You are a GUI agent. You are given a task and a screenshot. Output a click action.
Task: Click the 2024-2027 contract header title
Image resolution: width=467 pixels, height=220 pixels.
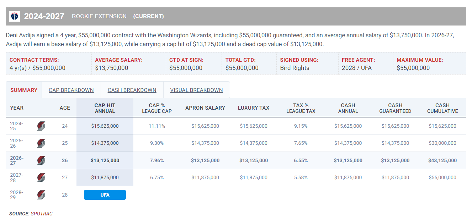[44, 16]
